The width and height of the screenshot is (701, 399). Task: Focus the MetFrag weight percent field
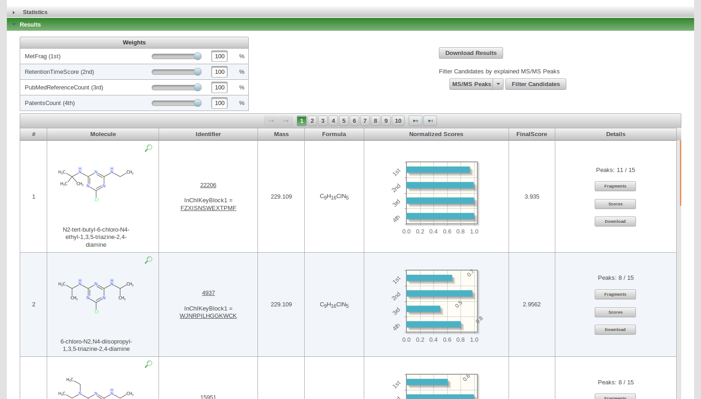point(219,56)
